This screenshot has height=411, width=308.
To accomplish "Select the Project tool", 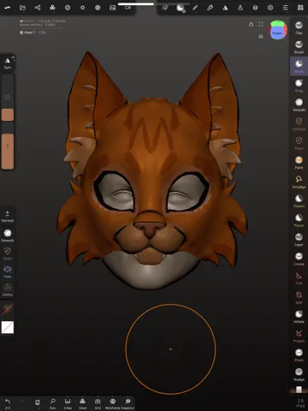I will pyautogui.click(x=299, y=336).
